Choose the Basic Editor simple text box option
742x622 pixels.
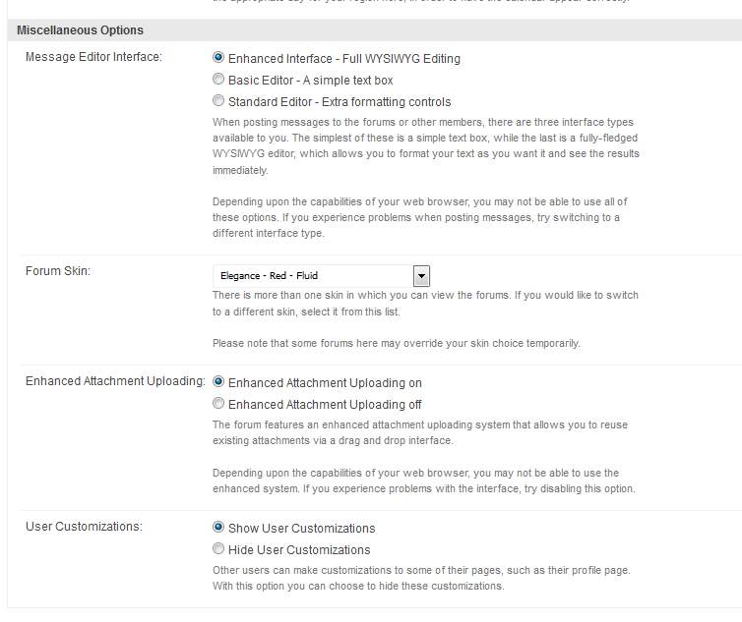coord(218,80)
